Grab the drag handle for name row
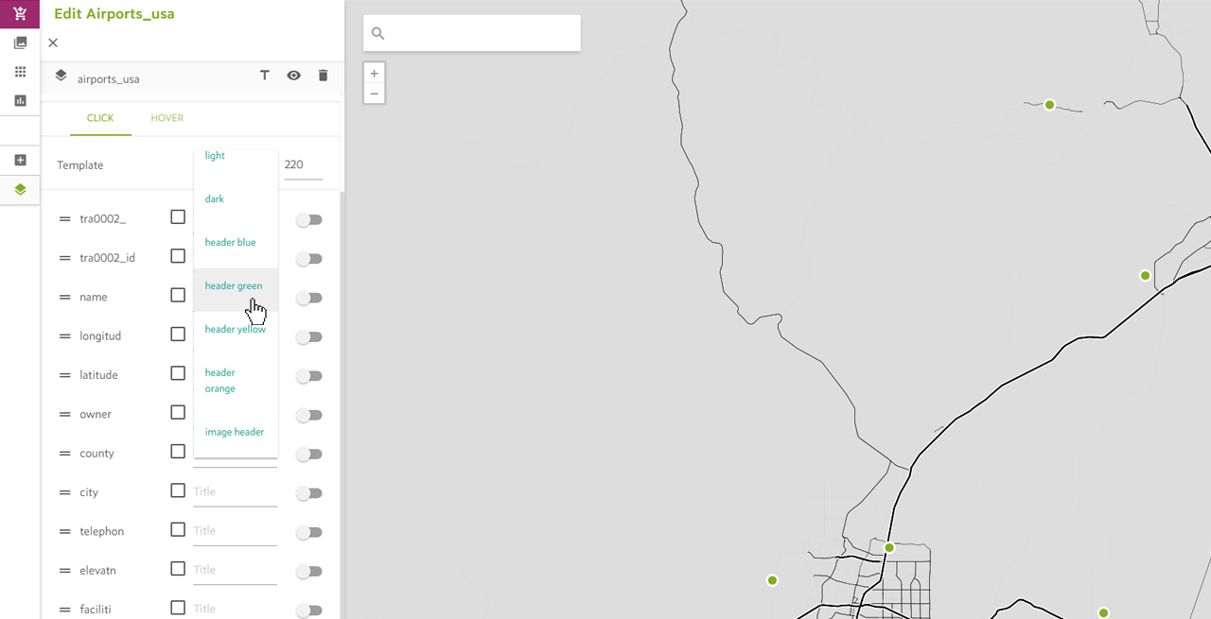This screenshot has height=619, width=1211. pos(65,297)
